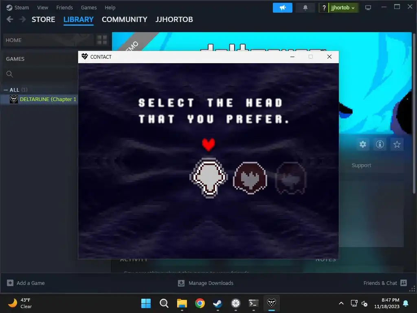Click the plus icon beside Add a Game
The height and width of the screenshot is (313, 417).
click(x=10, y=283)
